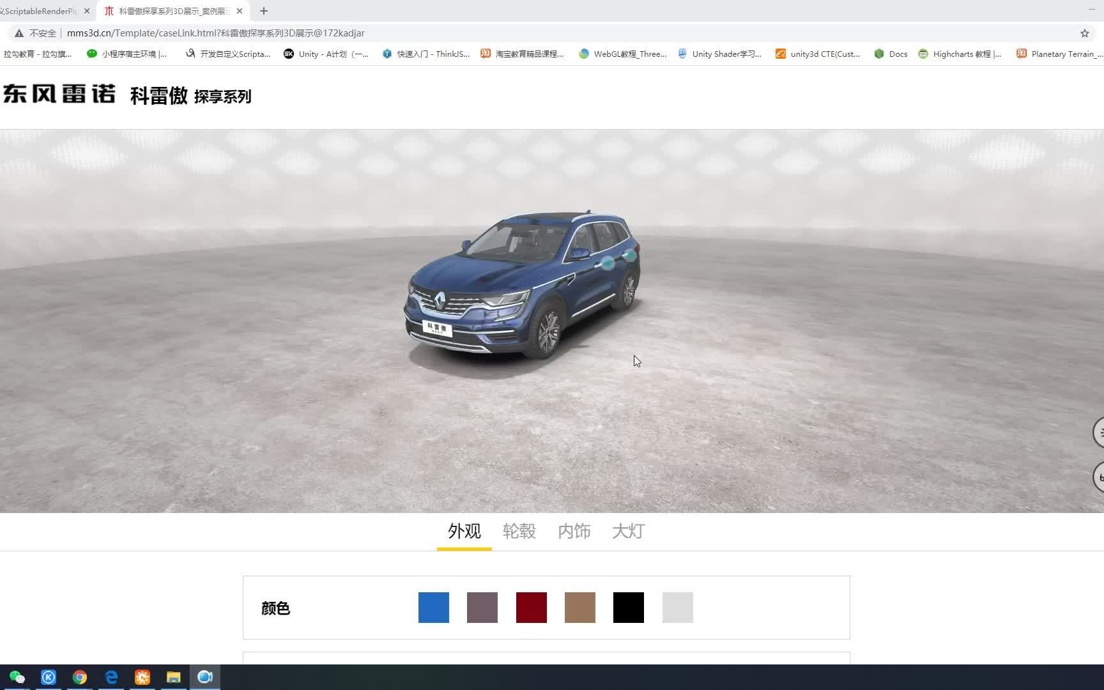Select the brown car color swatch

pos(579,607)
